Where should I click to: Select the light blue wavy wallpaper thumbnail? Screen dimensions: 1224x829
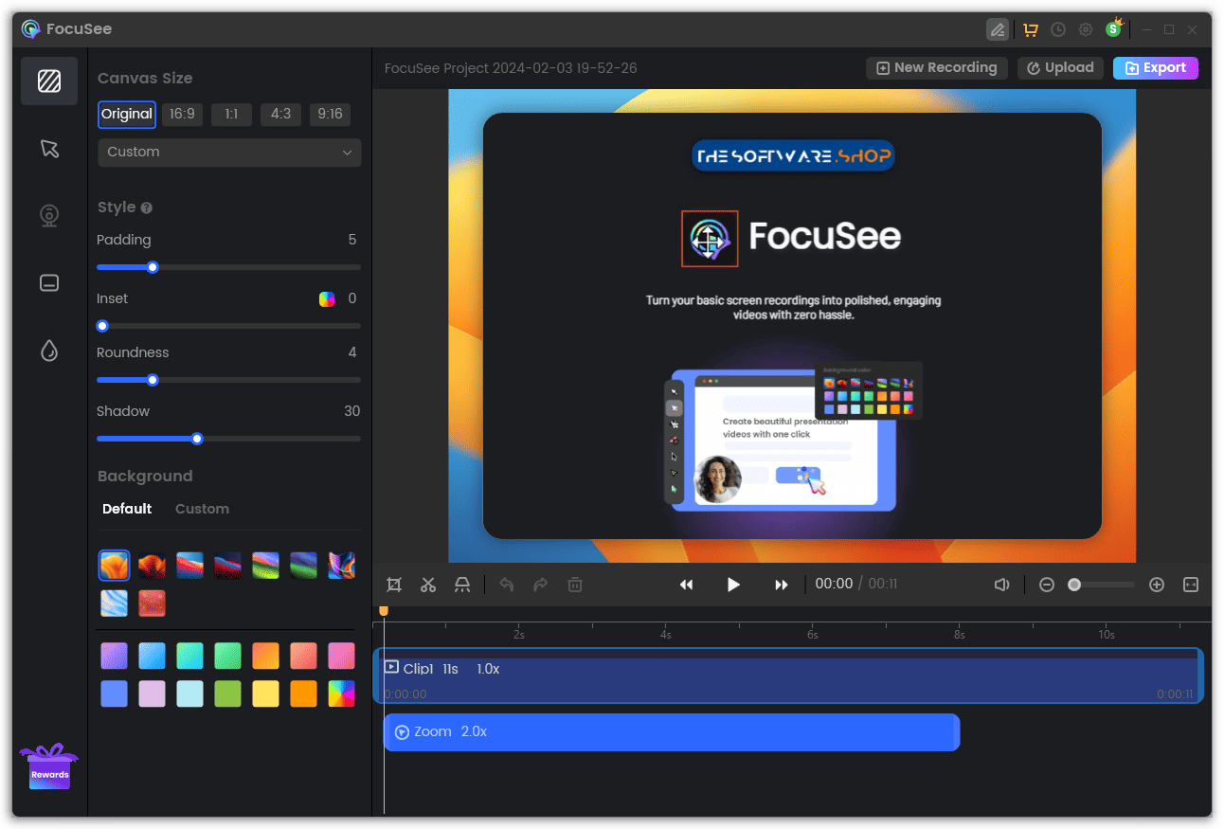click(x=114, y=604)
